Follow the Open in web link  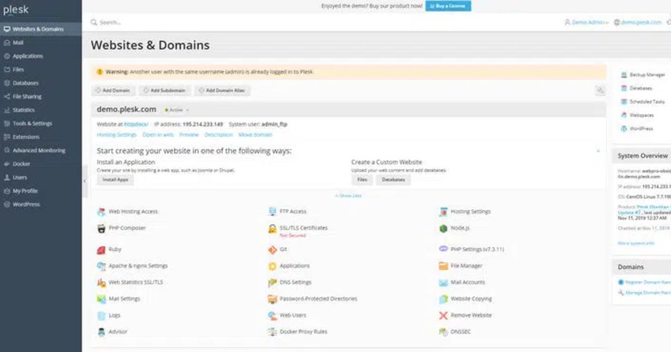point(158,135)
